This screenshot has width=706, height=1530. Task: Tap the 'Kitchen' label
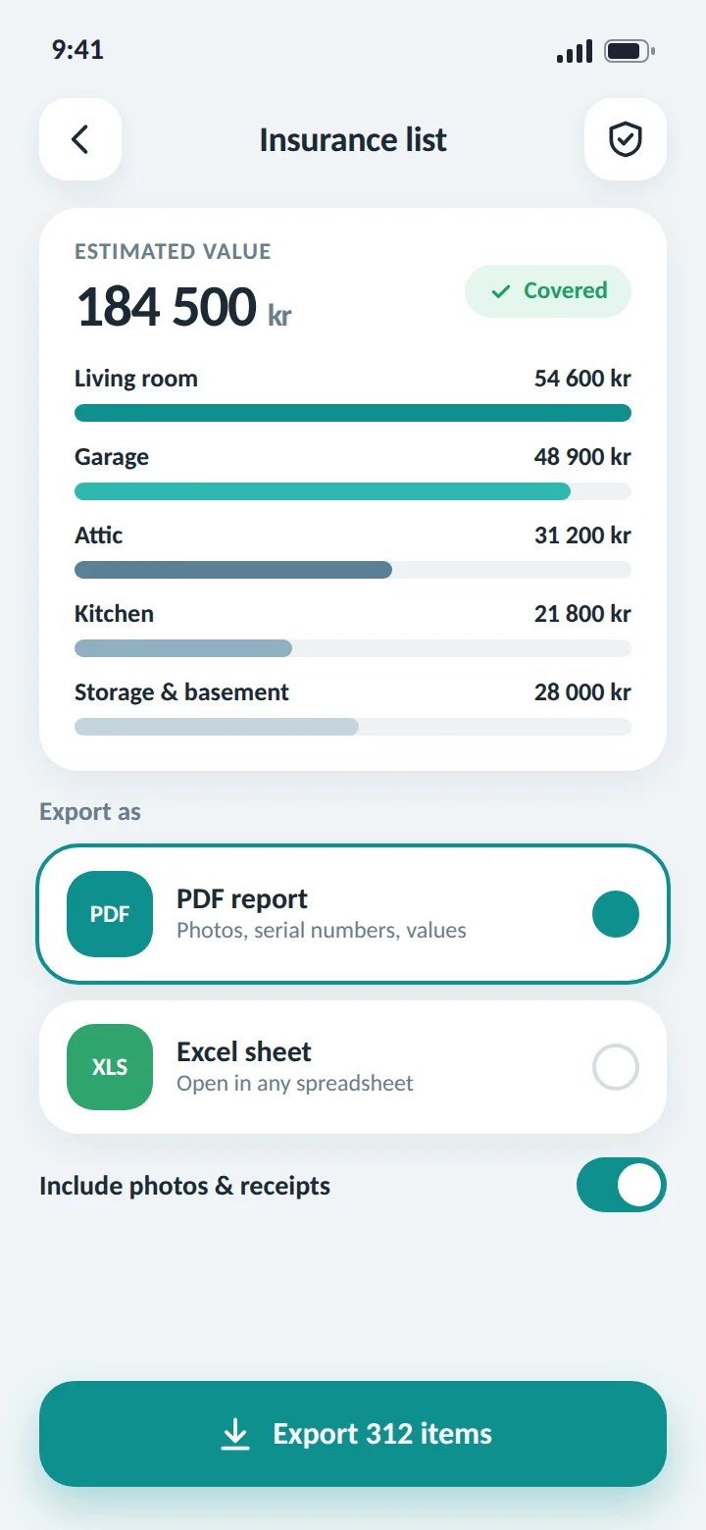point(114,614)
